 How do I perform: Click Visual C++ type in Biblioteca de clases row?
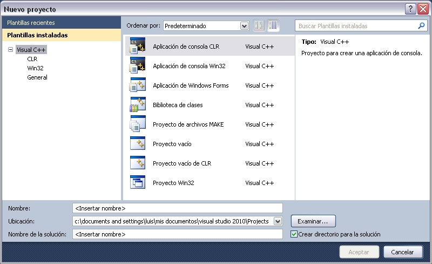point(260,105)
